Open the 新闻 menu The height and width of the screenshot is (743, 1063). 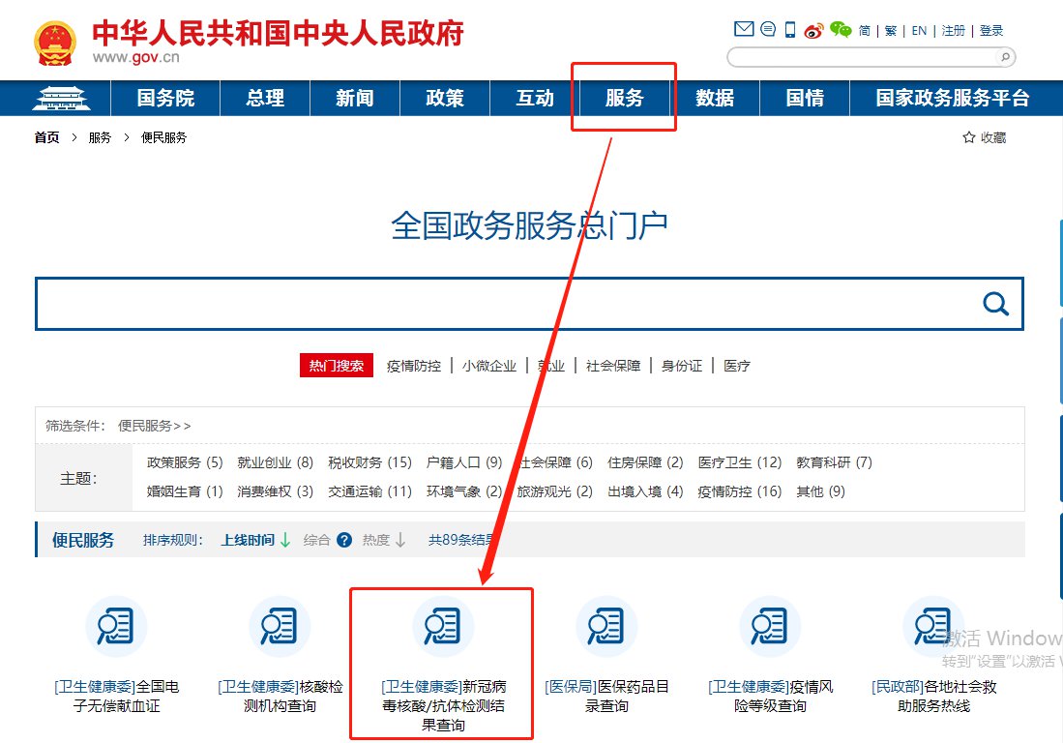pyautogui.click(x=355, y=99)
